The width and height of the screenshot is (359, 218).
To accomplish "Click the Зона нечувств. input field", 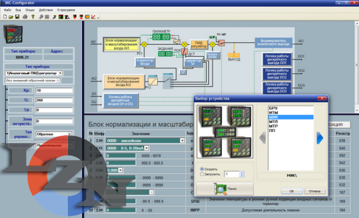I will (x=54, y=121).
